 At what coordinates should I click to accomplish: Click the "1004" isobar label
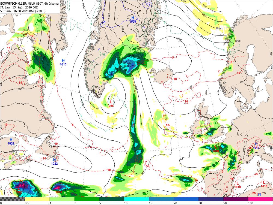(218, 29)
